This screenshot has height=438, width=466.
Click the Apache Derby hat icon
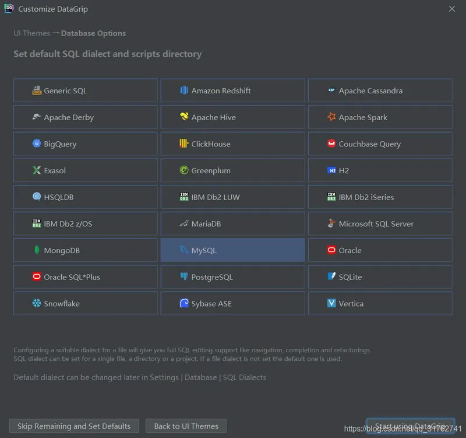click(37, 117)
